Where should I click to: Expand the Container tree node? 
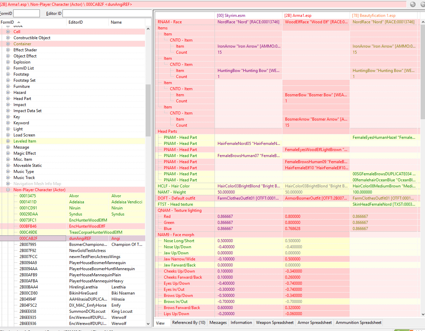[x=8, y=44]
